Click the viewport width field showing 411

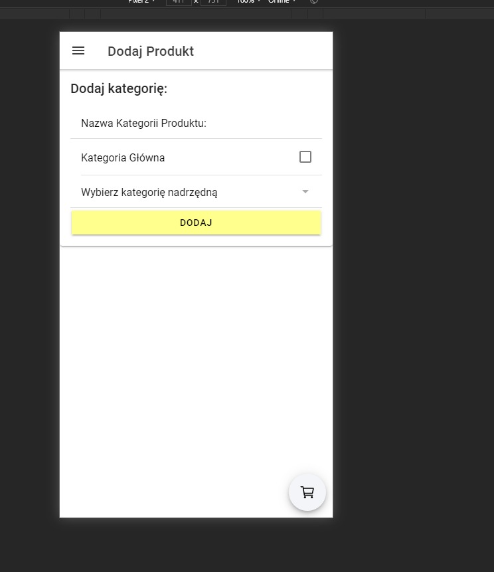[178, 2]
